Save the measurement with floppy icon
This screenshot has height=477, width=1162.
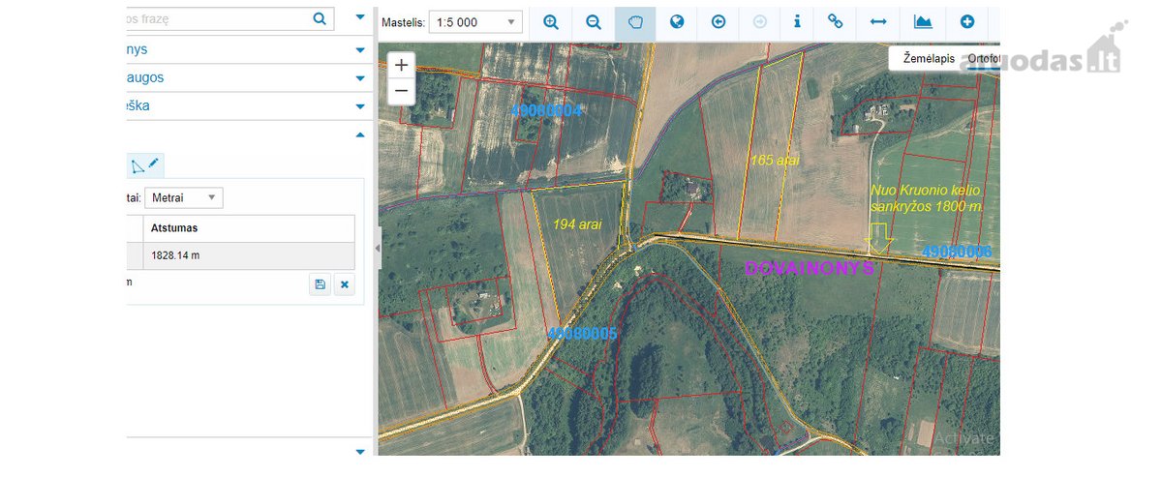tap(320, 284)
